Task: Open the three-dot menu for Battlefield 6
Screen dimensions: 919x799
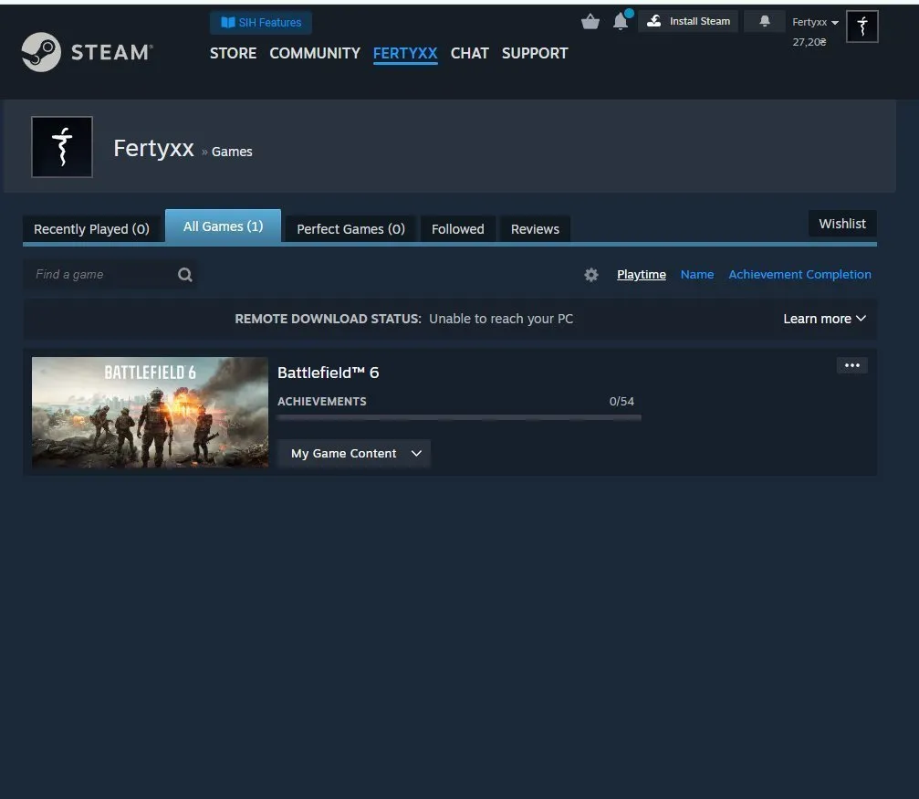Action: pyautogui.click(x=852, y=365)
